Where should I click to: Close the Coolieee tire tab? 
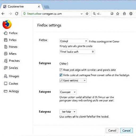[x=39, y=7]
